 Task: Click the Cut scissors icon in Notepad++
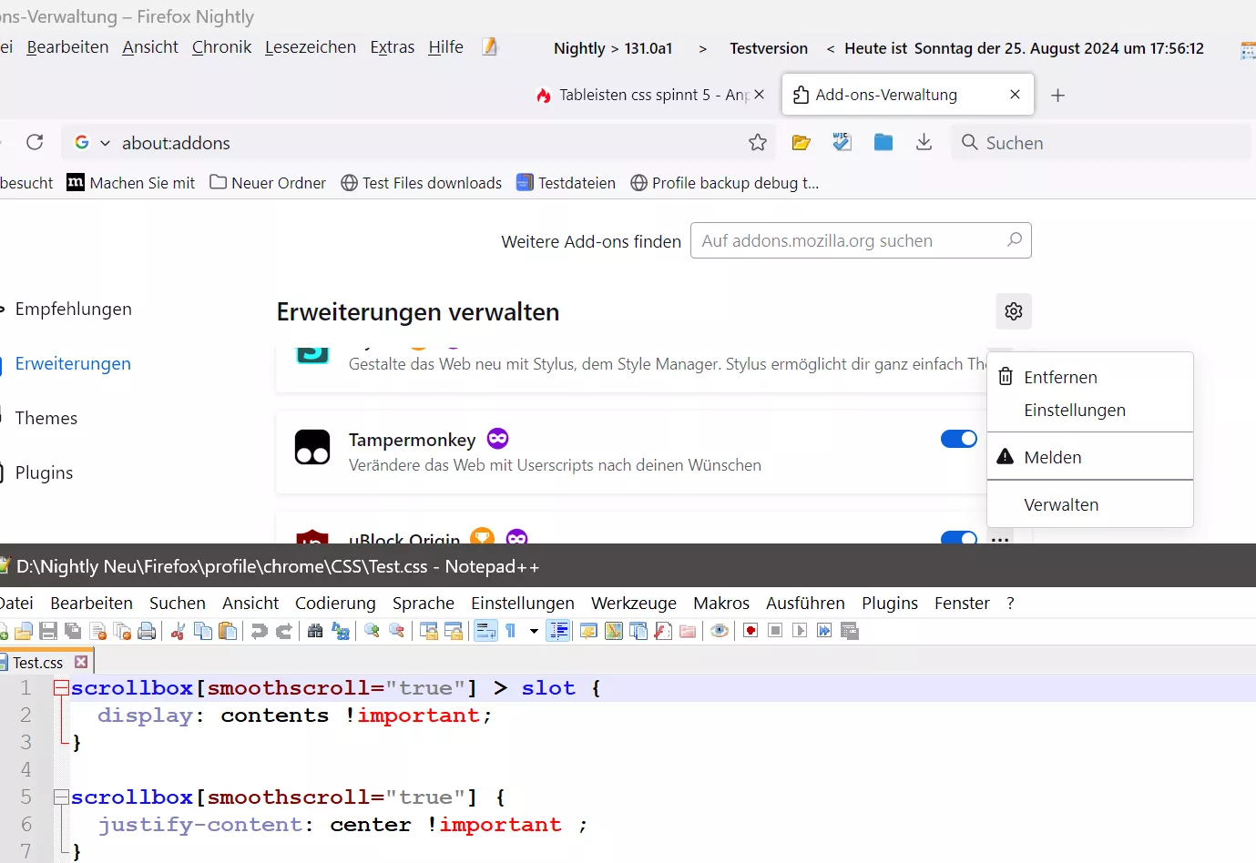pos(179,631)
